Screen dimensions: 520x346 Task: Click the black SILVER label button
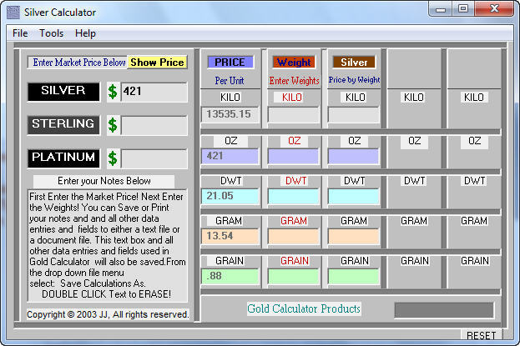coord(63,91)
